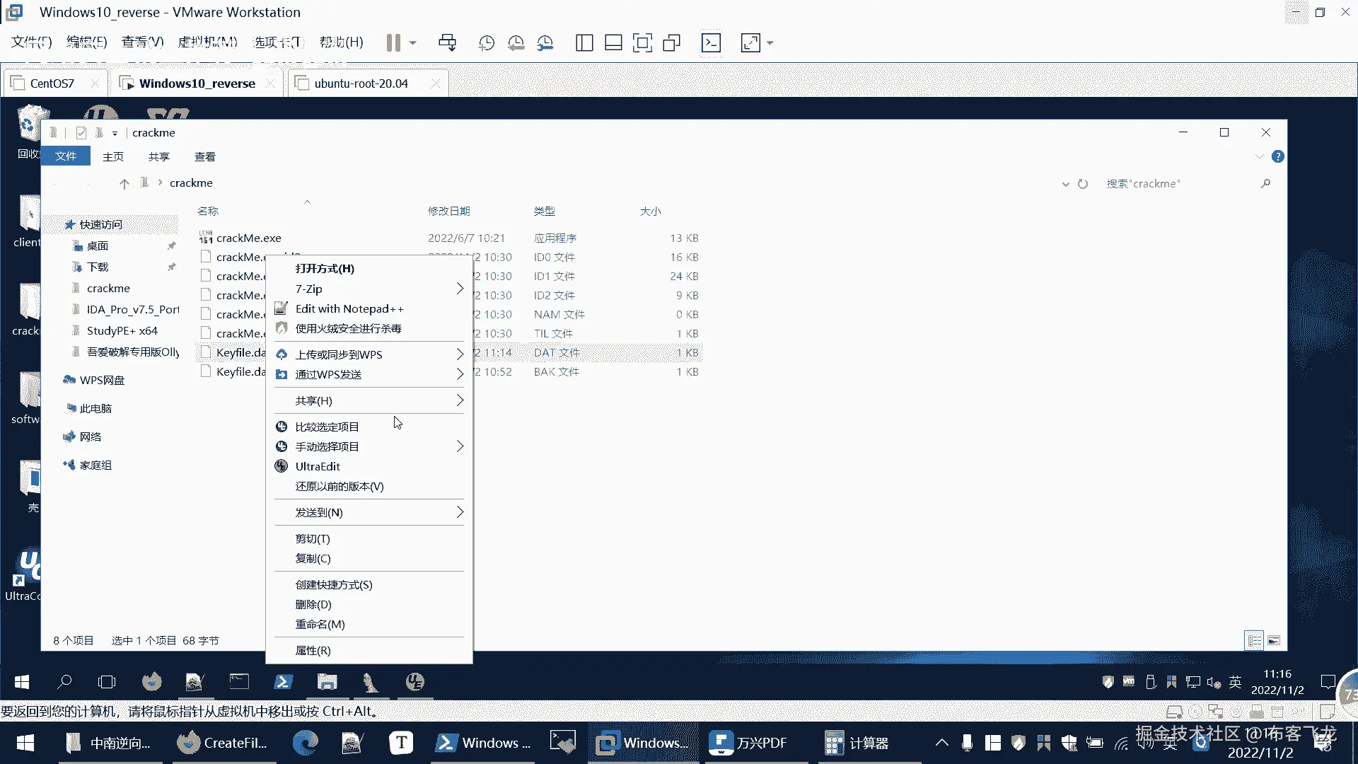The width and height of the screenshot is (1358, 764).
Task: Open VMware console view icon
Action: (x=711, y=43)
